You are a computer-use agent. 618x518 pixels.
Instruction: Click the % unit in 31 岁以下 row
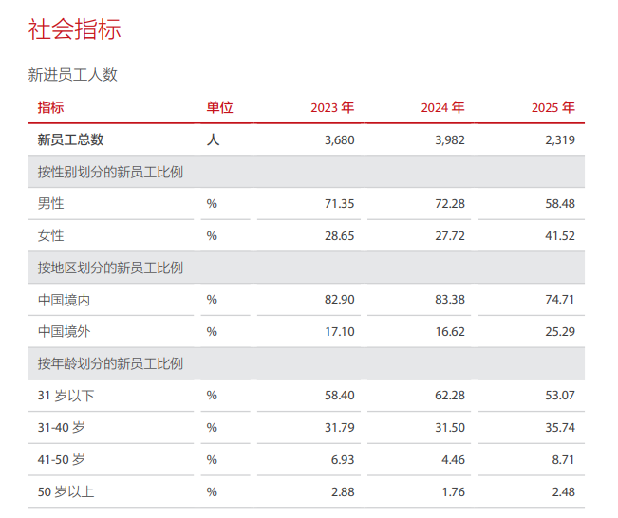(212, 395)
